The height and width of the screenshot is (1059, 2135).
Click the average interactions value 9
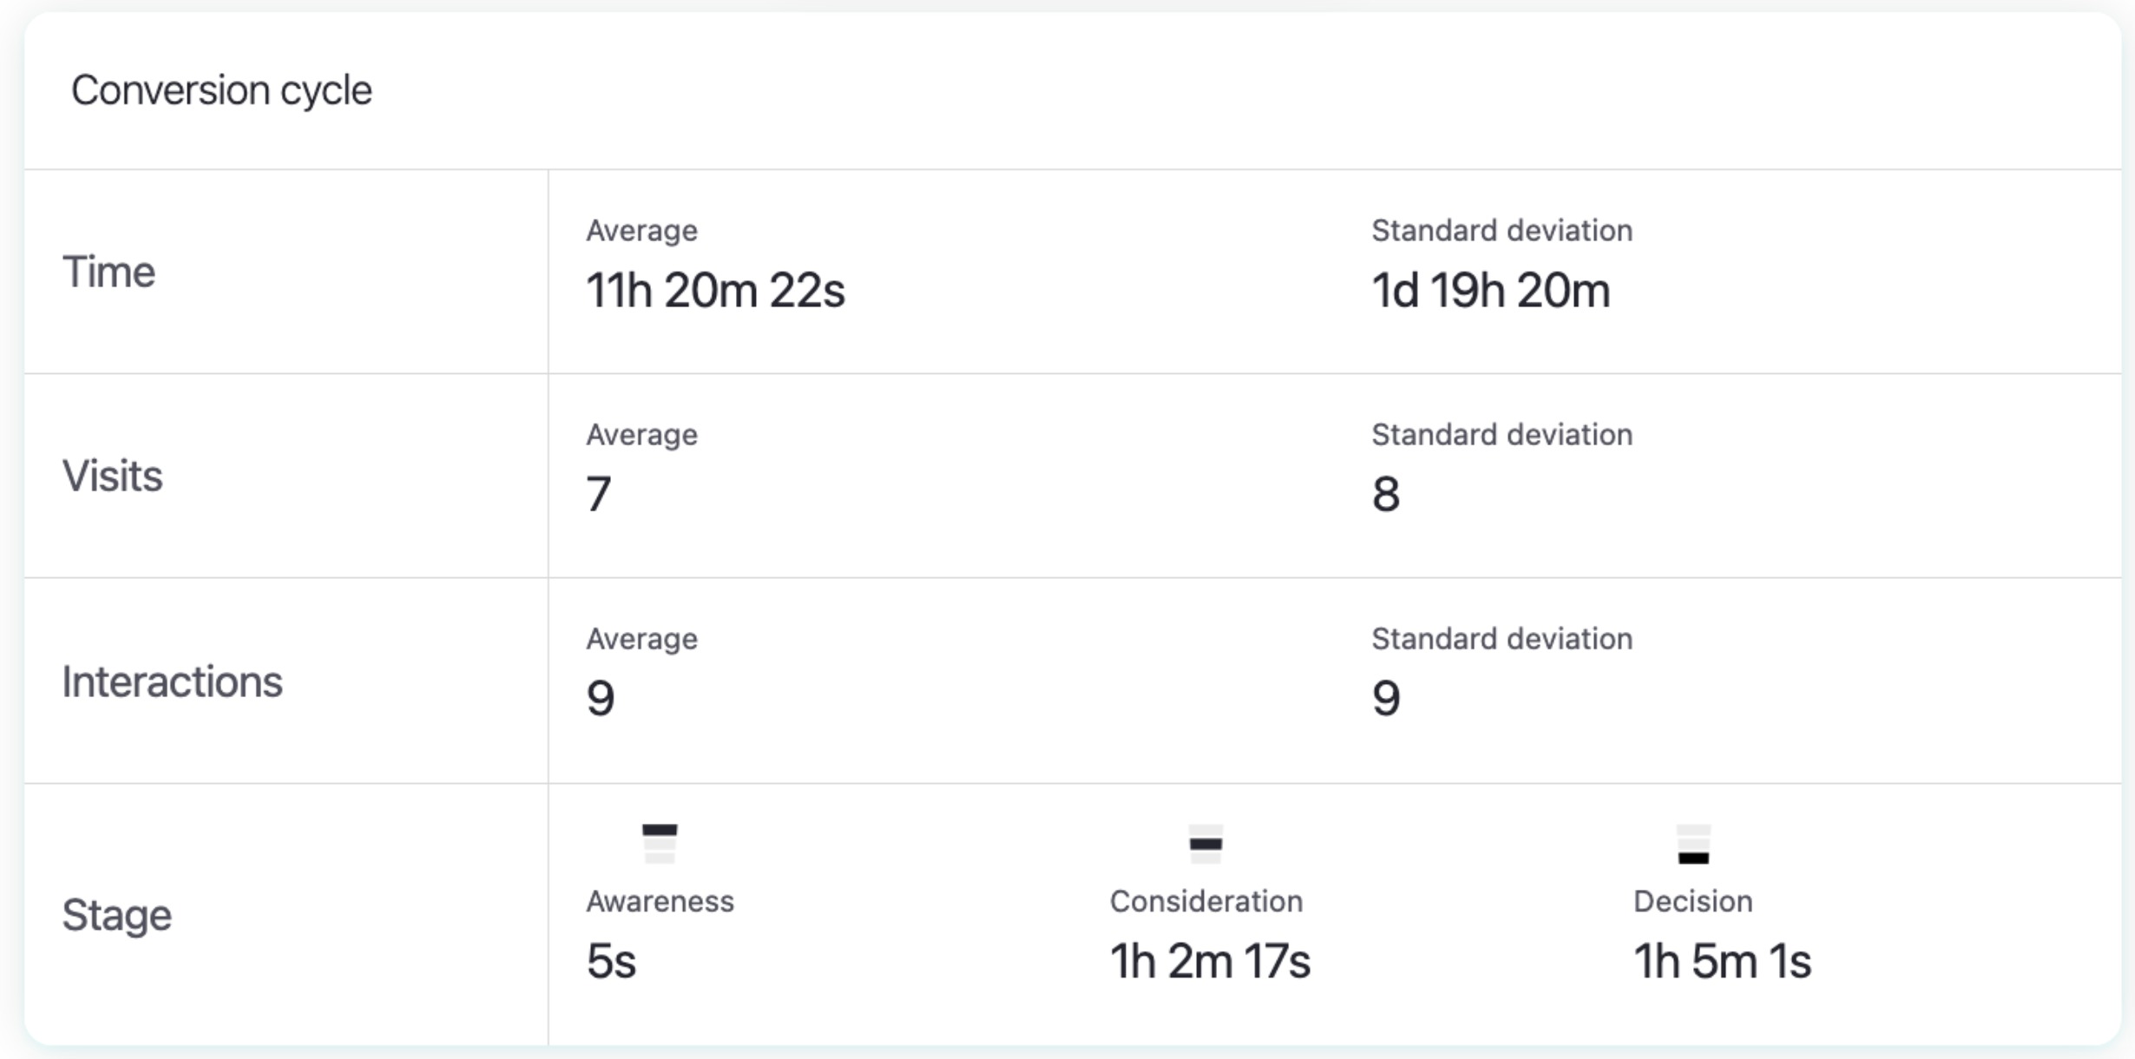coord(601,699)
